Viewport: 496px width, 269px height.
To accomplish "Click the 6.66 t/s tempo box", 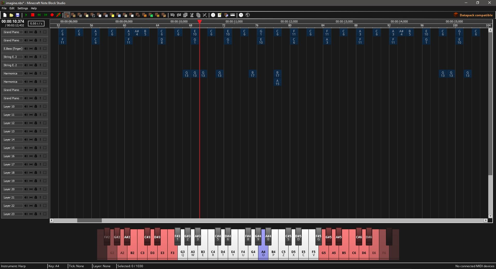I will [x=36, y=24].
